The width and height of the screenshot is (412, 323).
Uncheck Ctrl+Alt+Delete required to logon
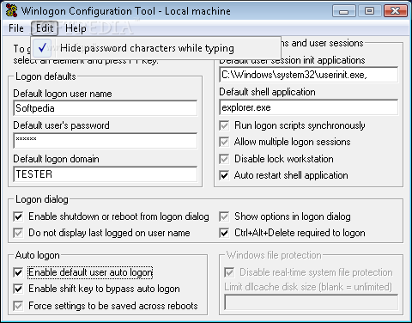tap(224, 233)
